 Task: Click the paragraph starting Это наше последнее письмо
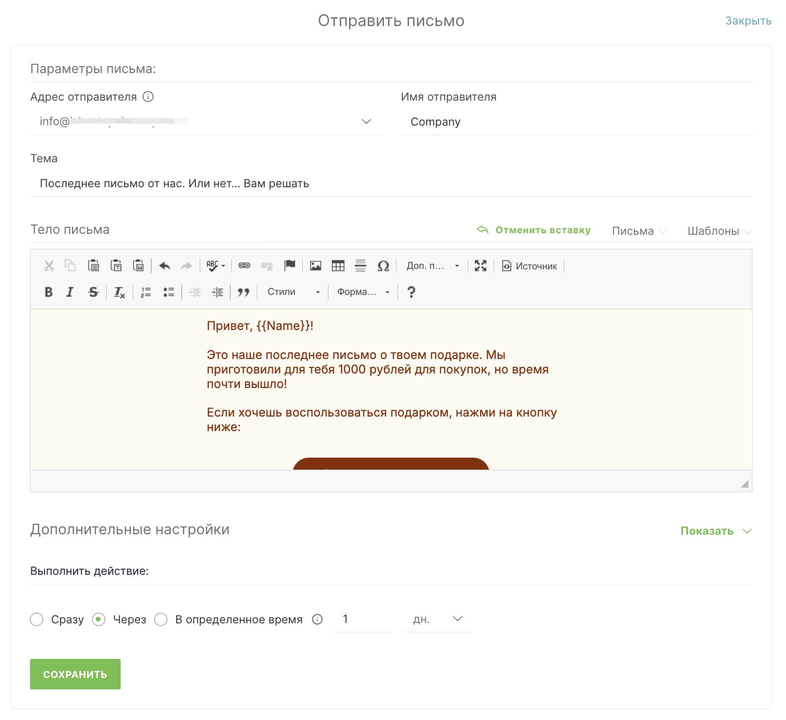(x=377, y=370)
